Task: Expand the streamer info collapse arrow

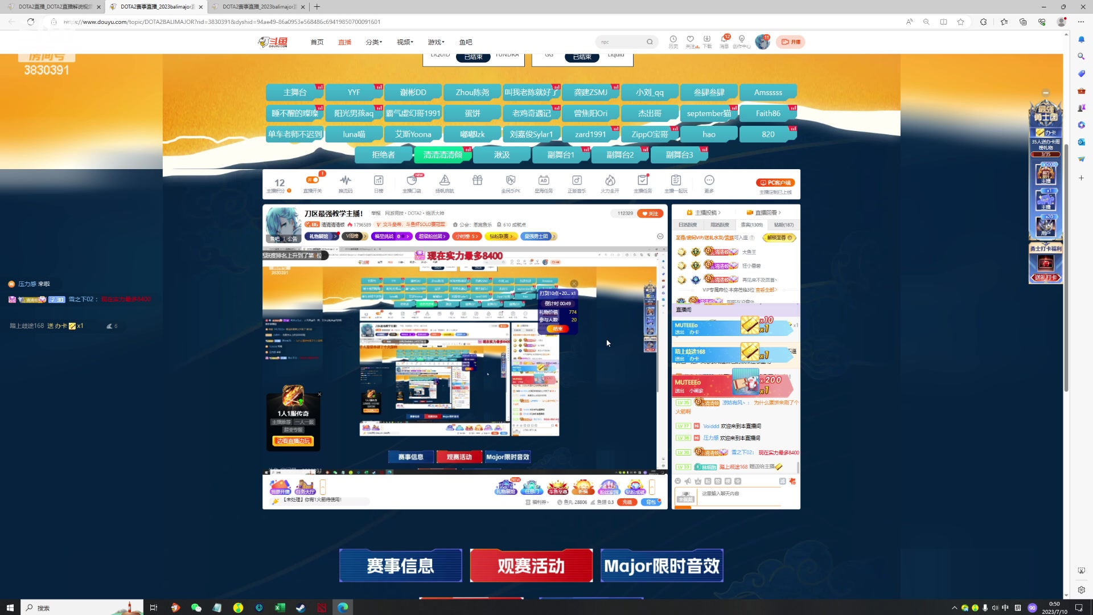Action: click(x=660, y=236)
